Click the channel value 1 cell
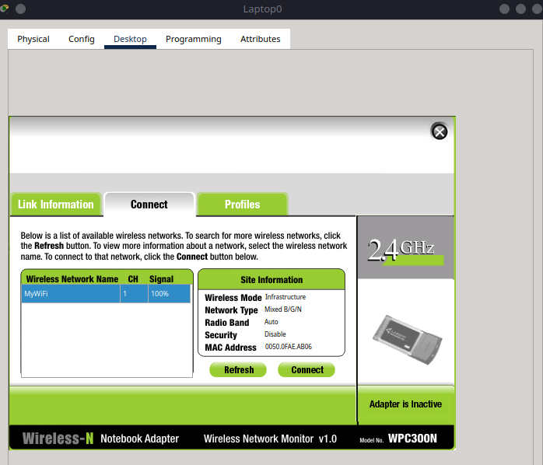The height and width of the screenshot is (465, 543). pyautogui.click(x=134, y=294)
